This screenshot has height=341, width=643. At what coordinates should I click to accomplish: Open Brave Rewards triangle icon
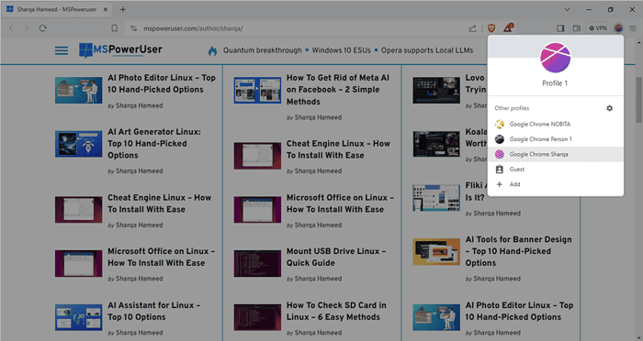[x=509, y=27]
